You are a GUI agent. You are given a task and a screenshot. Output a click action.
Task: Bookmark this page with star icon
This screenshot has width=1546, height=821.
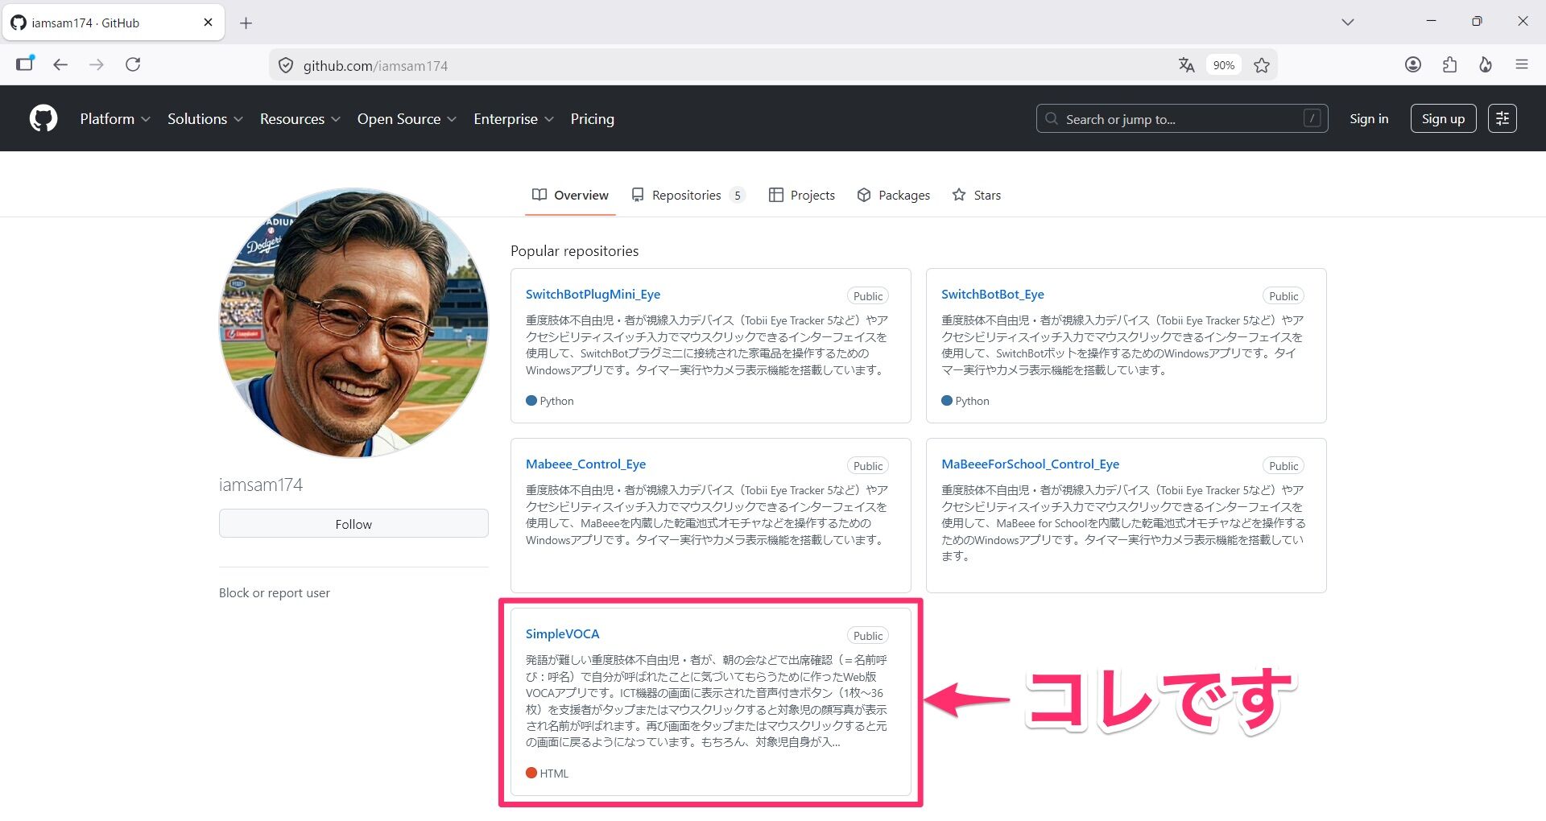pos(1262,65)
